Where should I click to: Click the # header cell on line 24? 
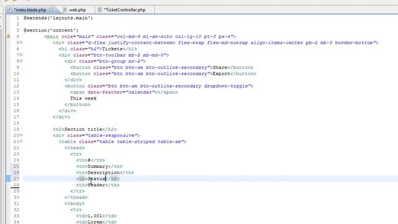coord(89,161)
